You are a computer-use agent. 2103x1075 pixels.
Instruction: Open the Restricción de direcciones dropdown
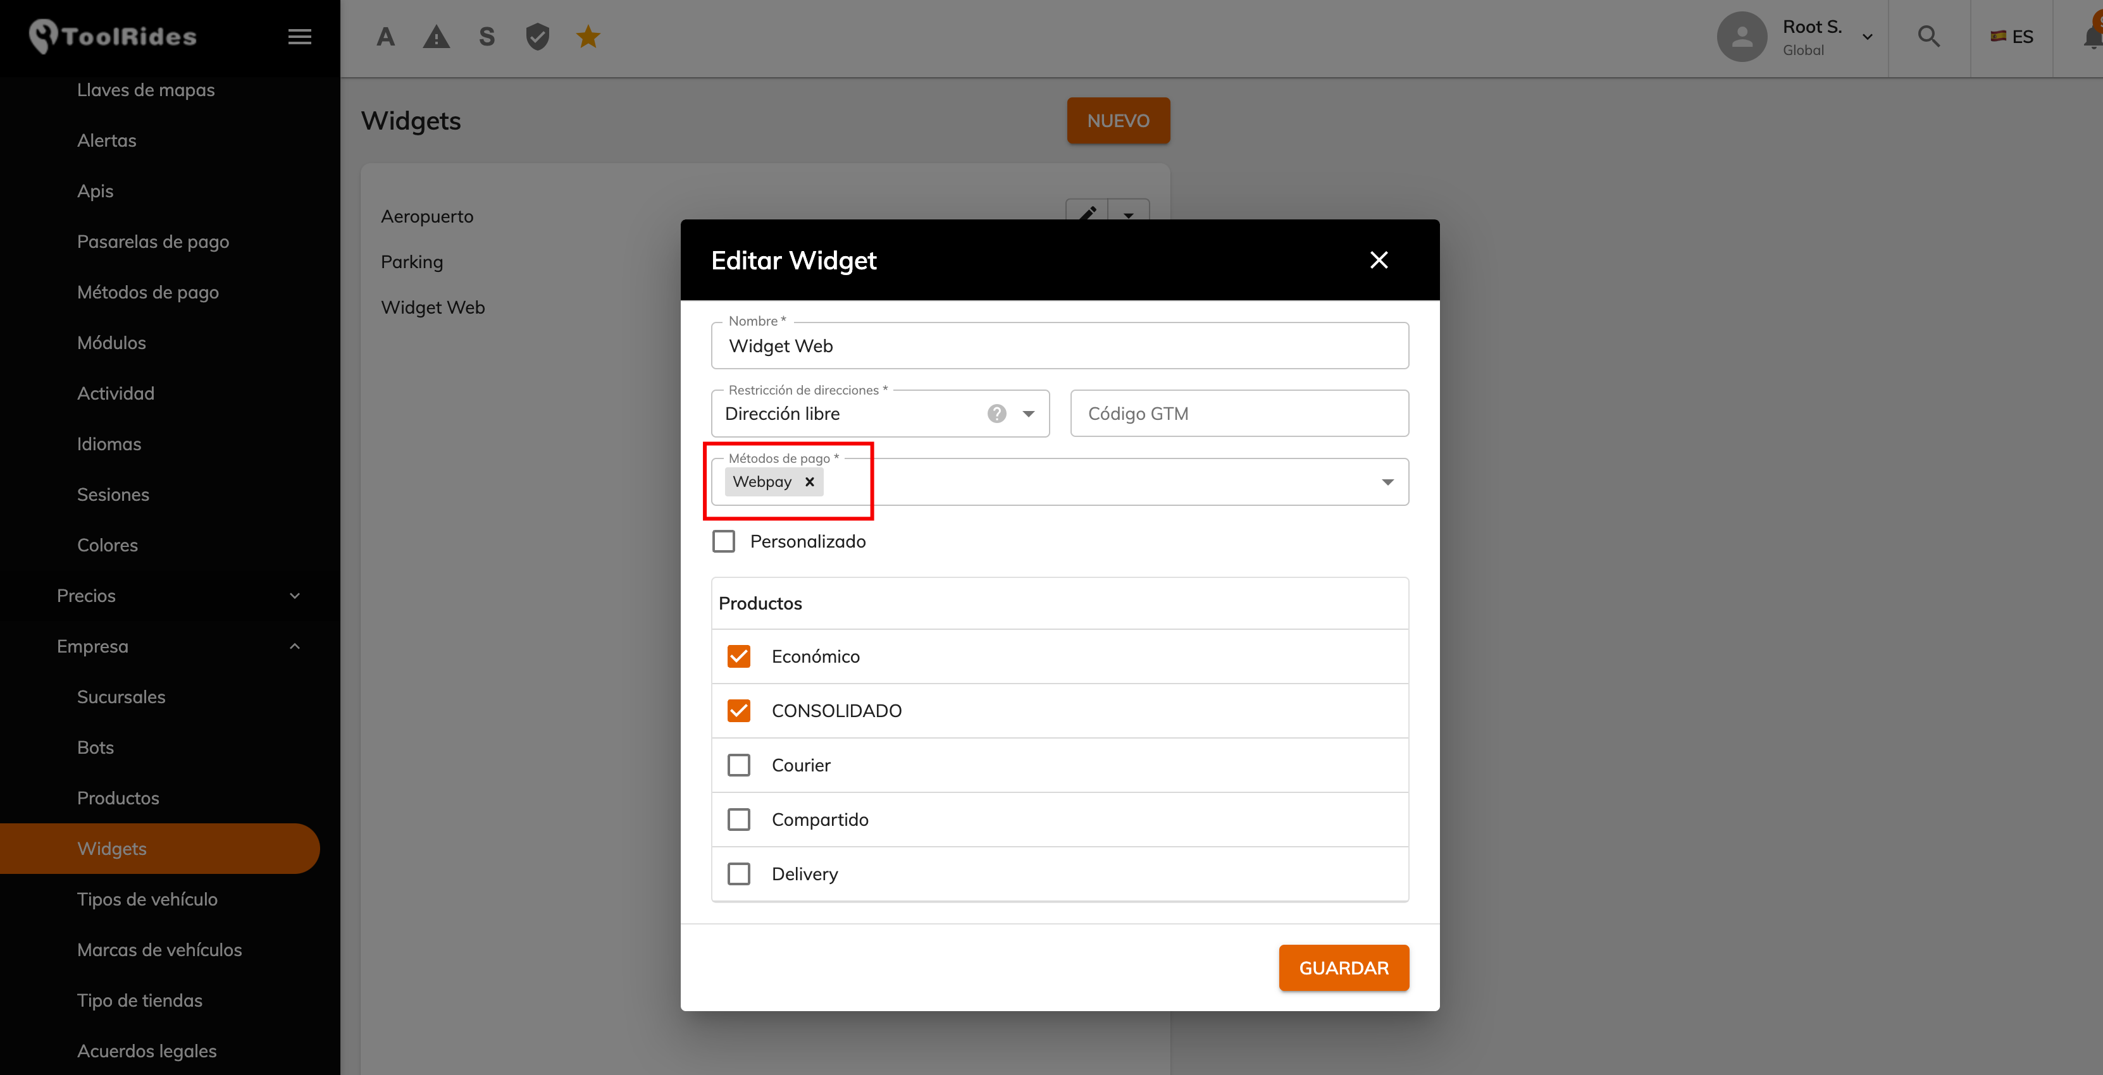880,414
